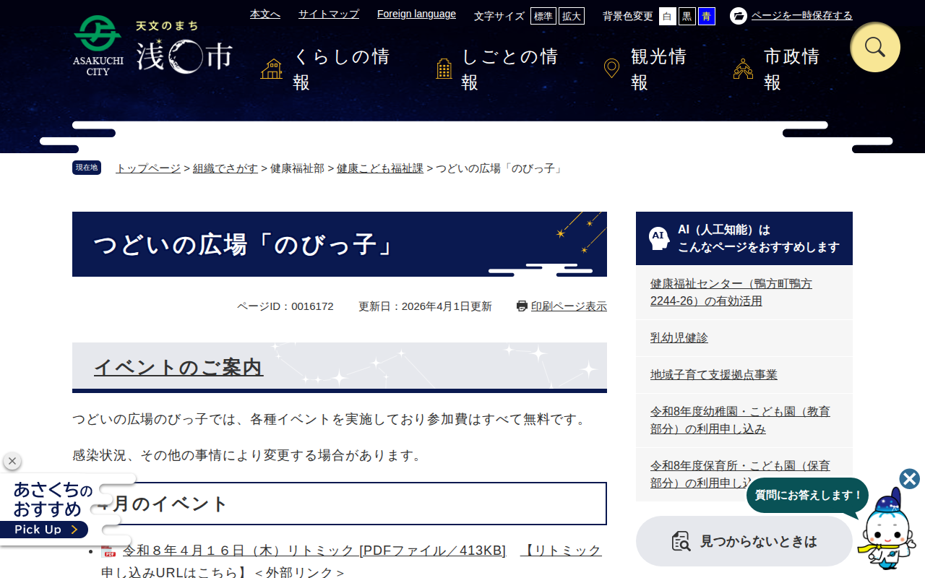The image size is (925, 578).
Task: Open the サイトマップ link
Action: (x=329, y=14)
